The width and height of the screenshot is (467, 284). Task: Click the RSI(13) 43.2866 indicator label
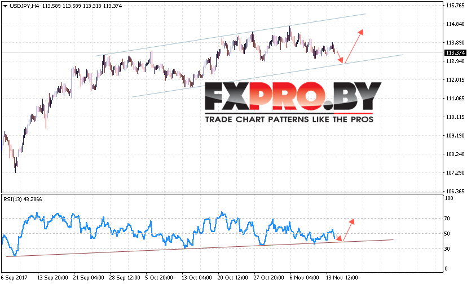pyautogui.click(x=23, y=199)
